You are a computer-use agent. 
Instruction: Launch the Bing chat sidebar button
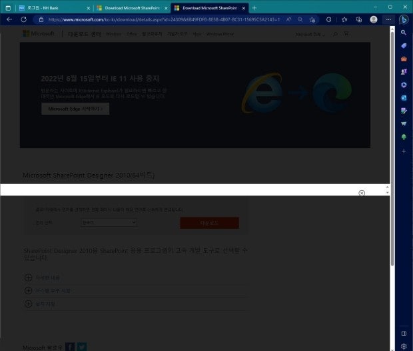[x=404, y=19]
